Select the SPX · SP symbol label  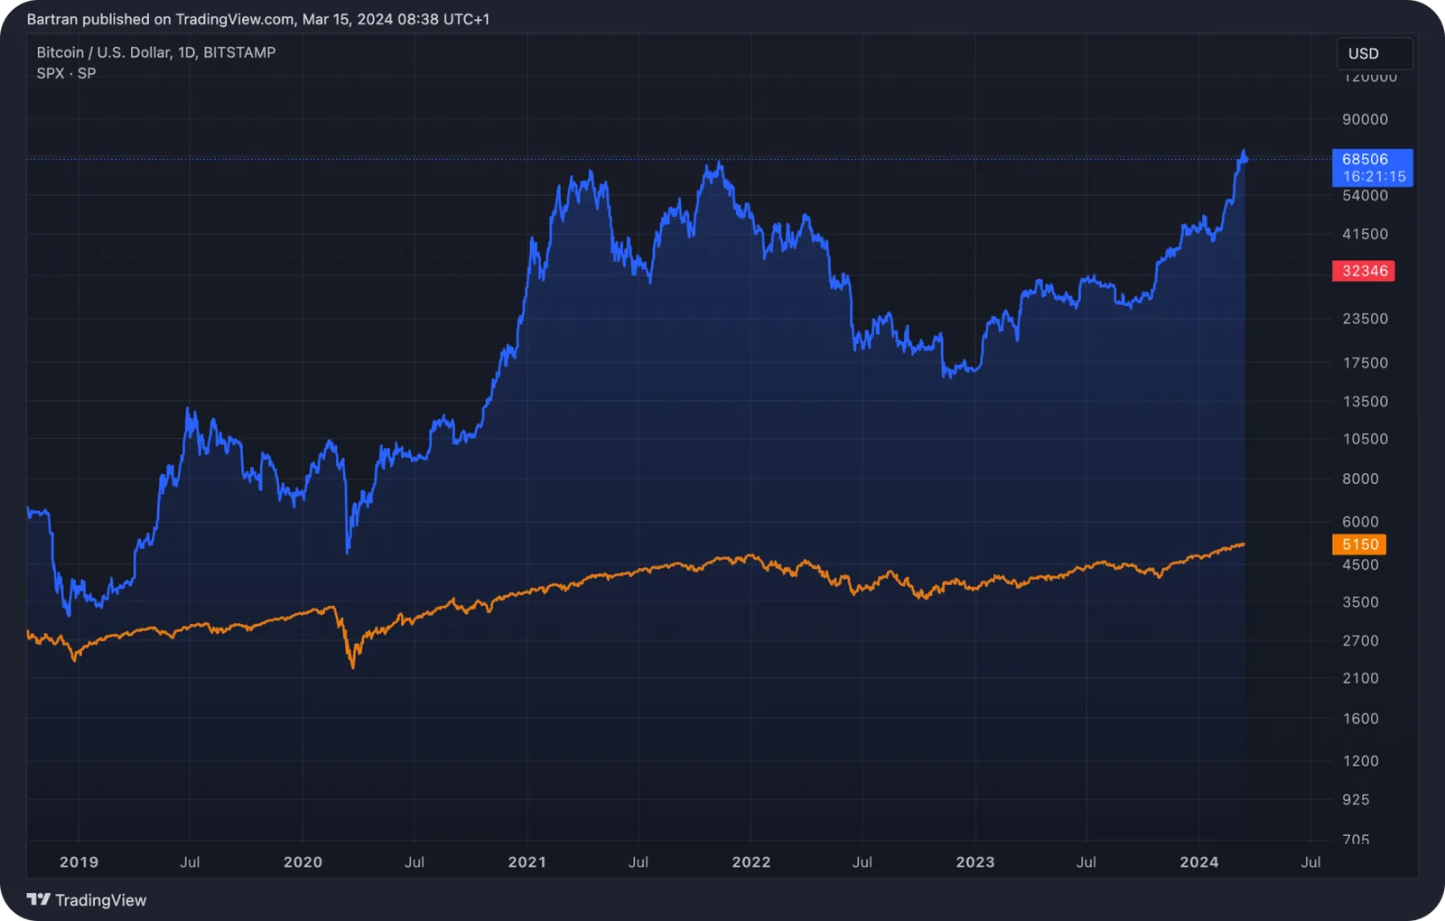click(x=66, y=73)
